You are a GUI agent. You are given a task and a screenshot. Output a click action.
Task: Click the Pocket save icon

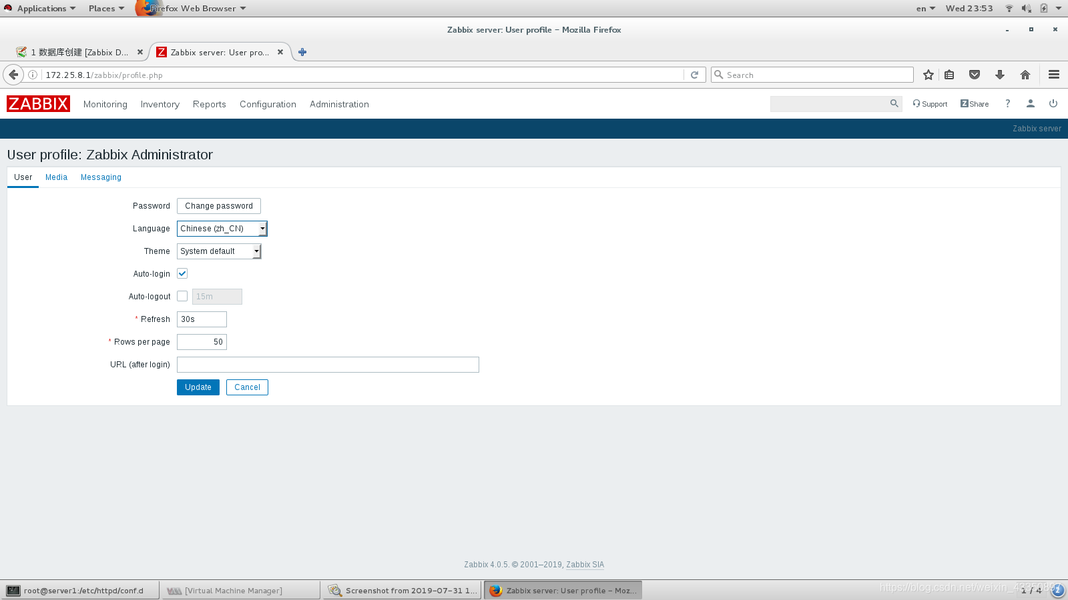coord(975,75)
